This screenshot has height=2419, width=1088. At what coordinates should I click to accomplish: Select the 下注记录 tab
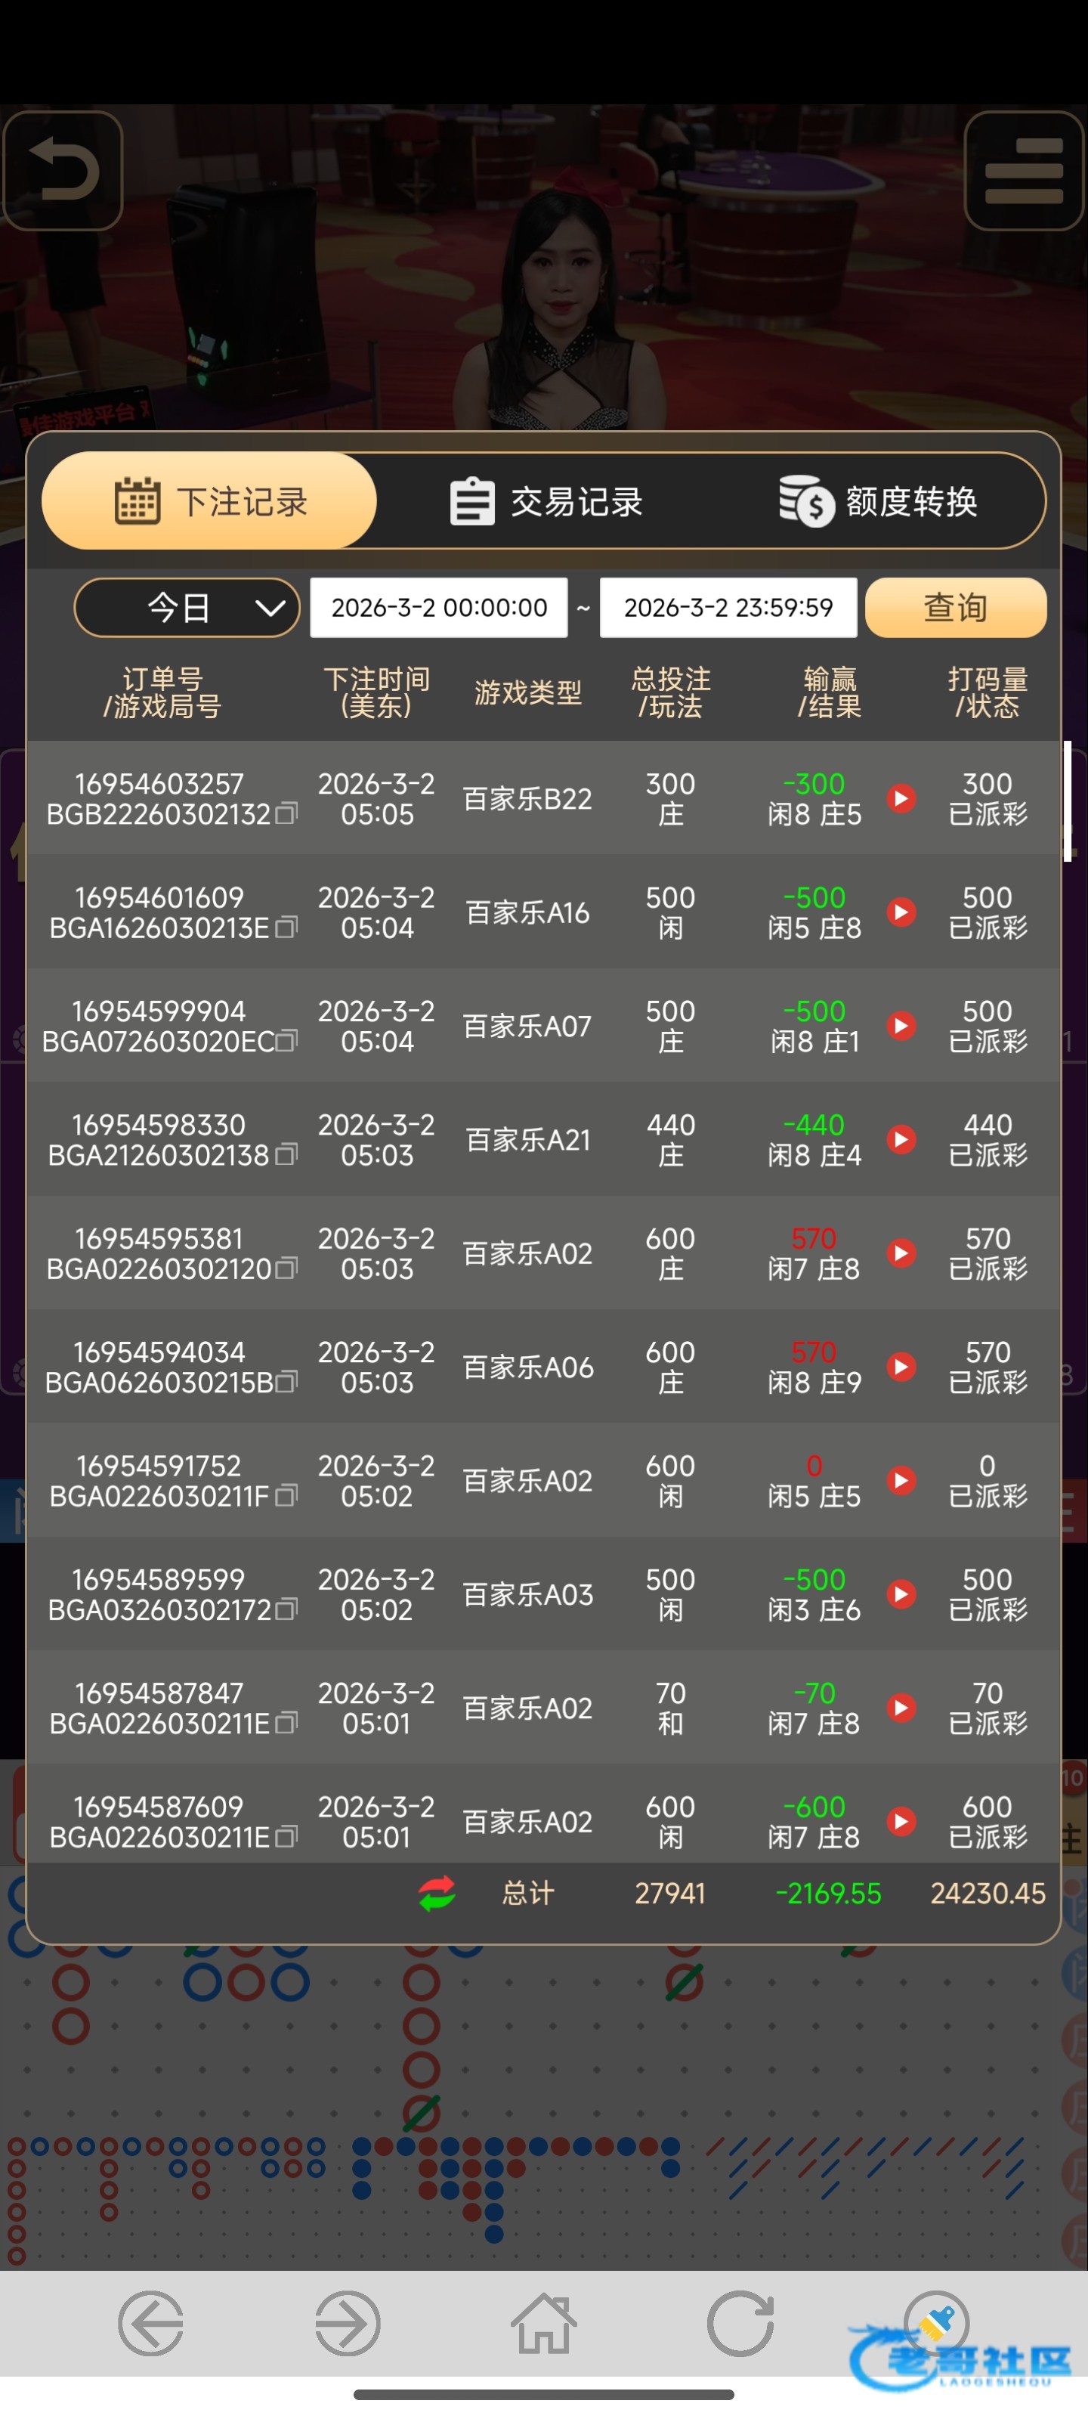209,501
